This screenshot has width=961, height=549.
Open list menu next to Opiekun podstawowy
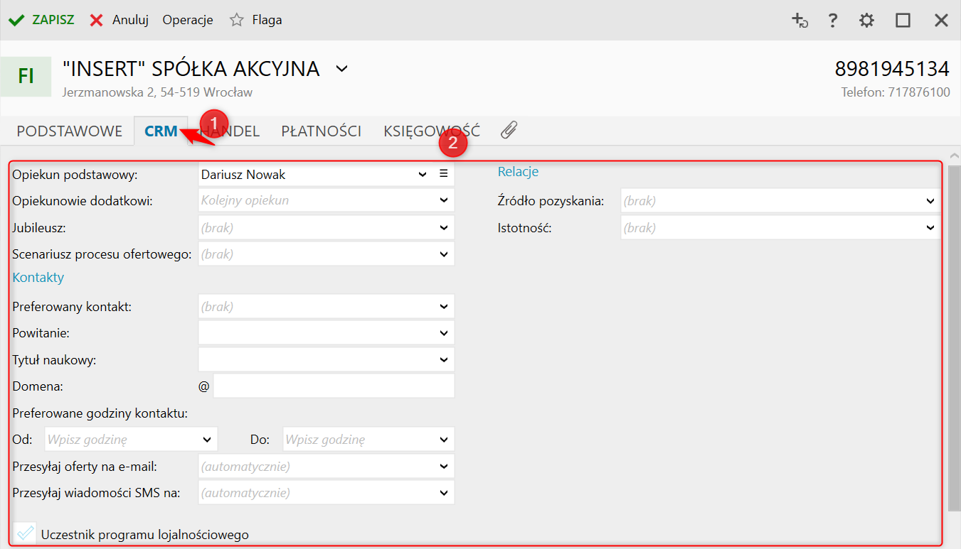(x=444, y=174)
